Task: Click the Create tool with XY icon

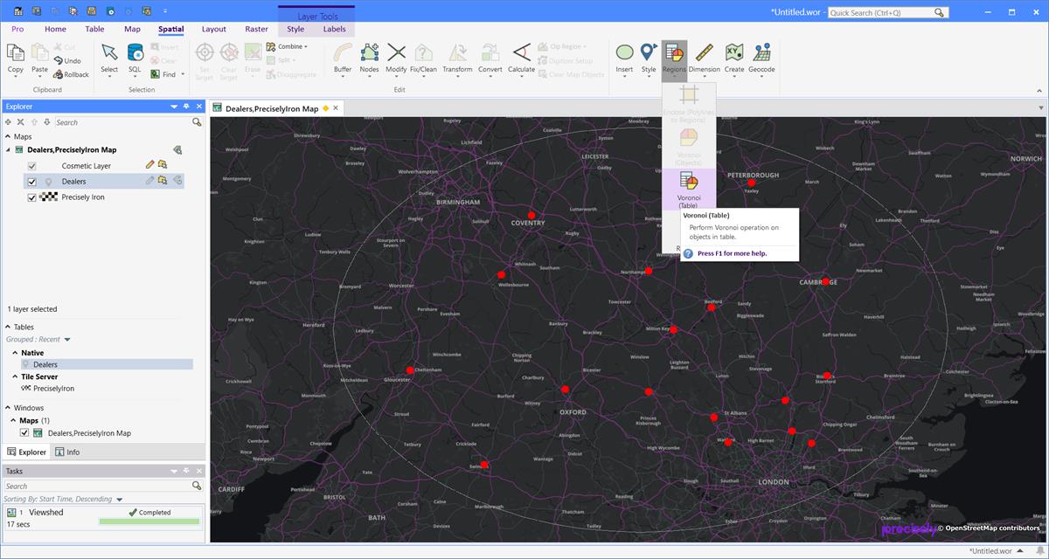Action: [733, 58]
